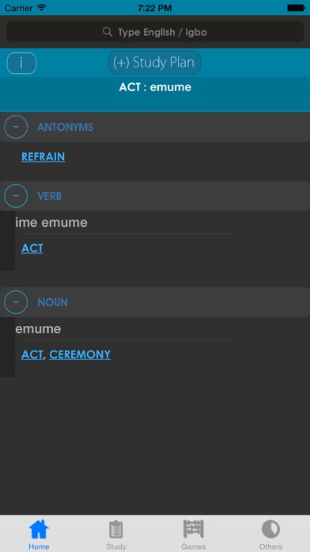This screenshot has width=310, height=552.
Task: Tap the Wi-Fi status icon
Action: (x=42, y=7)
